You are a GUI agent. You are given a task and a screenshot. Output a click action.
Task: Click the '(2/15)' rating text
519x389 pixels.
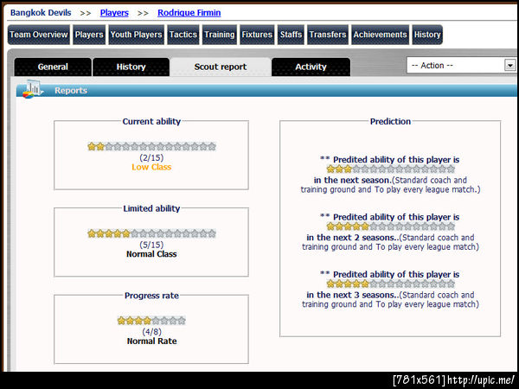(x=151, y=158)
